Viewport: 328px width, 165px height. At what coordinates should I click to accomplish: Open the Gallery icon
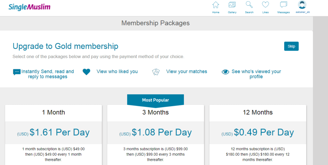232,5
